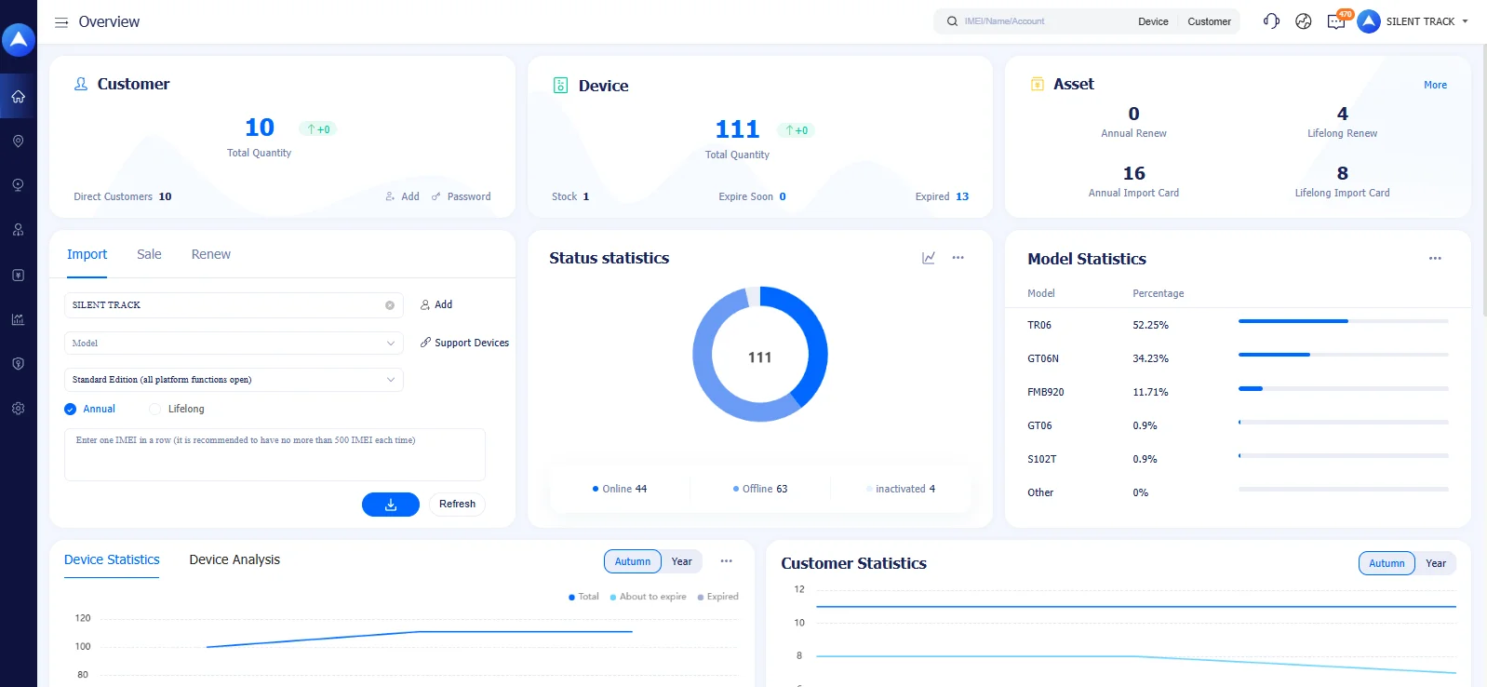
Task: Click the line chart icon in Status statistics
Action: coord(928,258)
